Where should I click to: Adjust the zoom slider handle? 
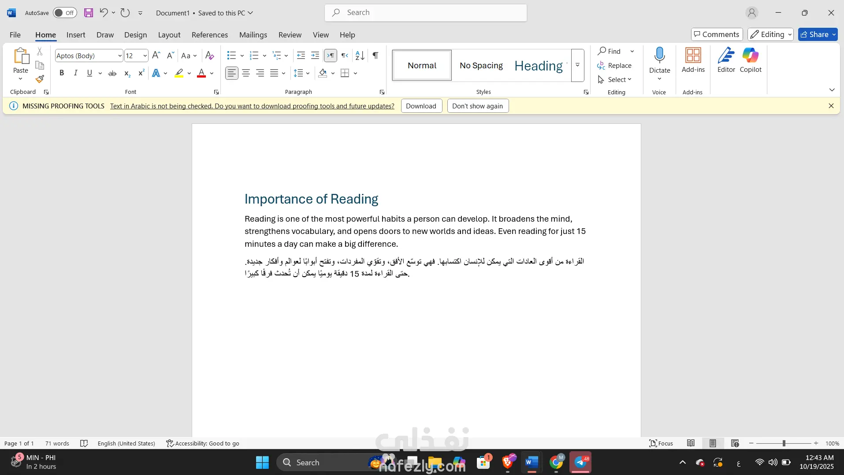pyautogui.click(x=784, y=443)
